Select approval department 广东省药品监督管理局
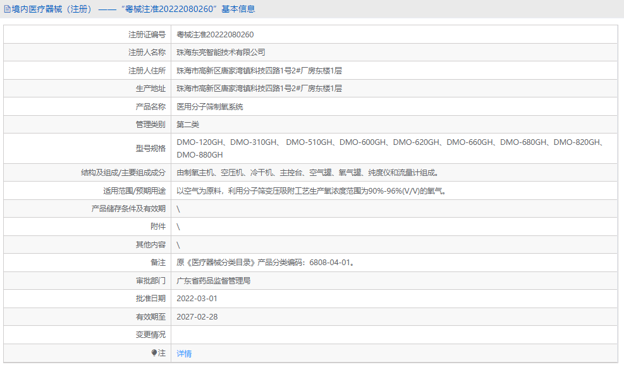The height and width of the screenshot is (367, 624). pos(214,281)
